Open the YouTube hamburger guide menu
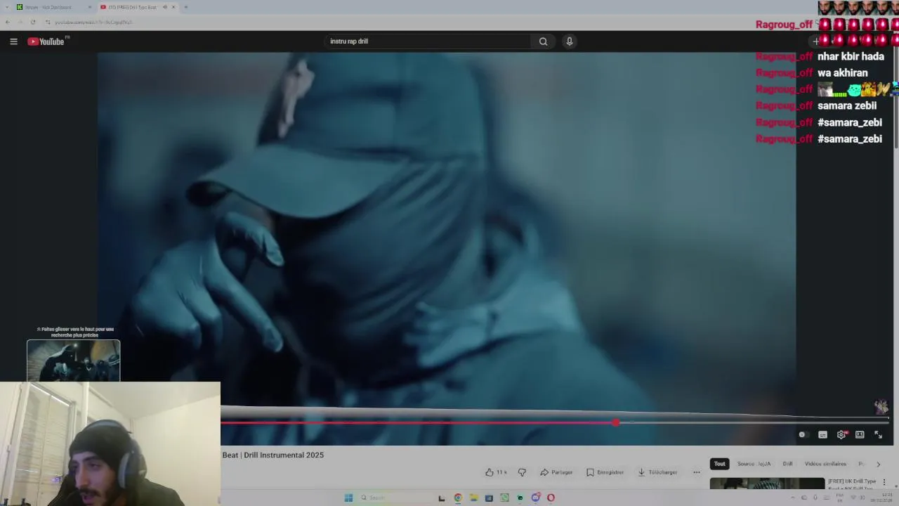The image size is (899, 506). pyautogui.click(x=13, y=41)
